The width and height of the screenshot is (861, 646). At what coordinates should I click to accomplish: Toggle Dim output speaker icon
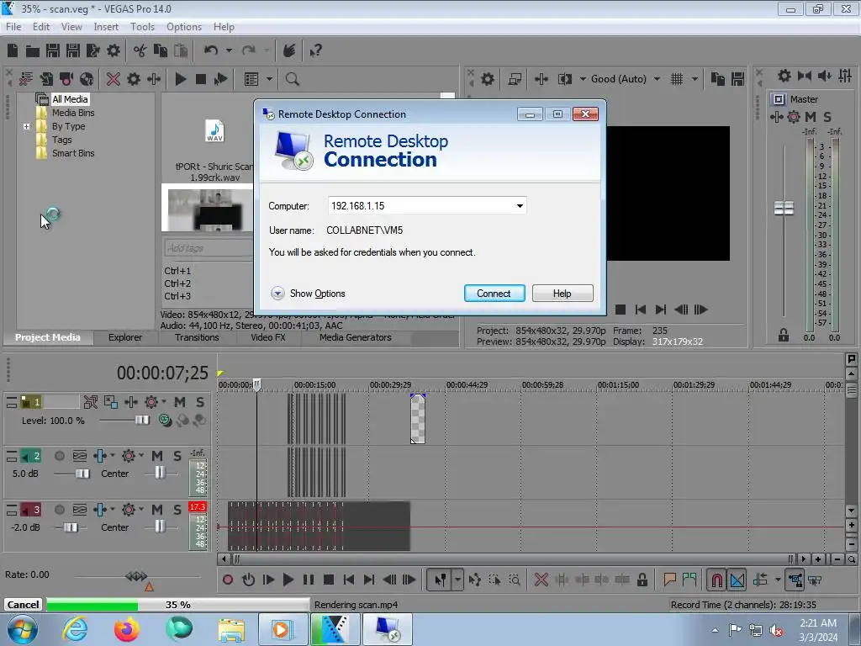(x=824, y=76)
